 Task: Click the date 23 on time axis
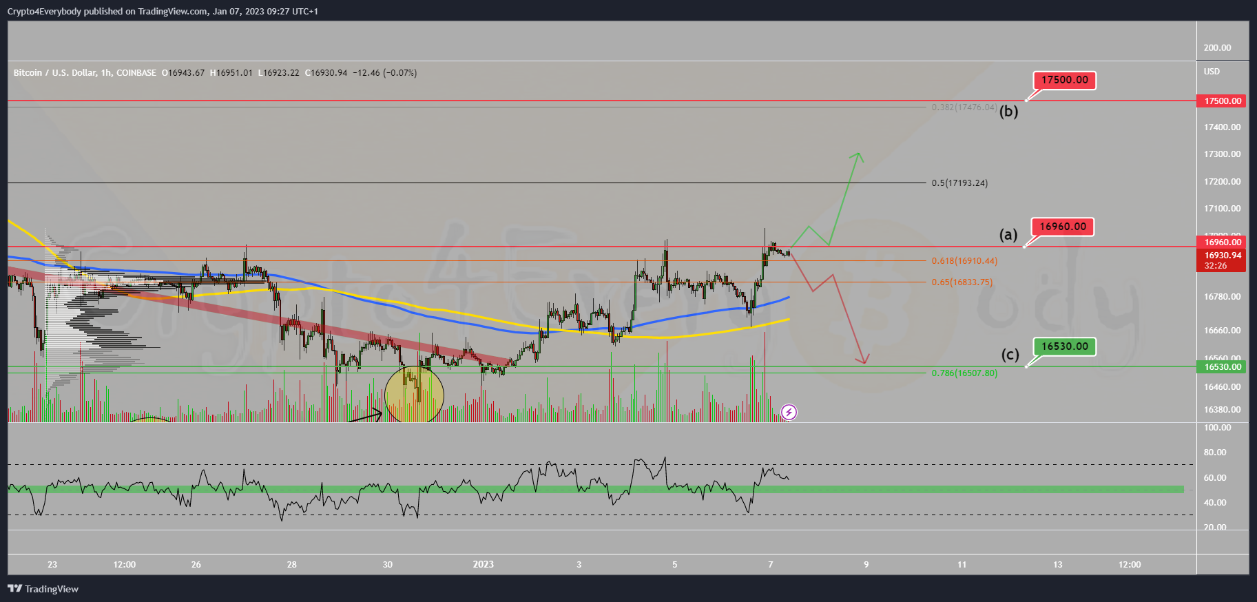tap(52, 565)
